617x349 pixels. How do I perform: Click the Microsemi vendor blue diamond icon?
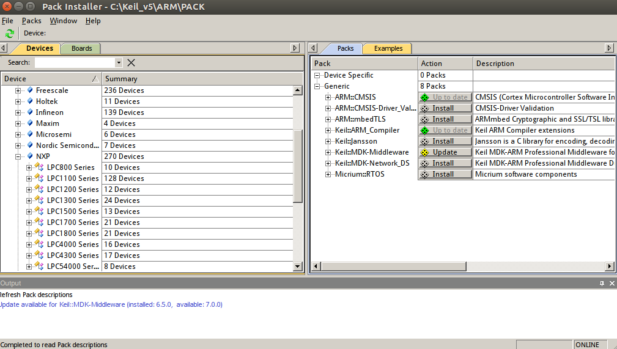[x=30, y=134]
